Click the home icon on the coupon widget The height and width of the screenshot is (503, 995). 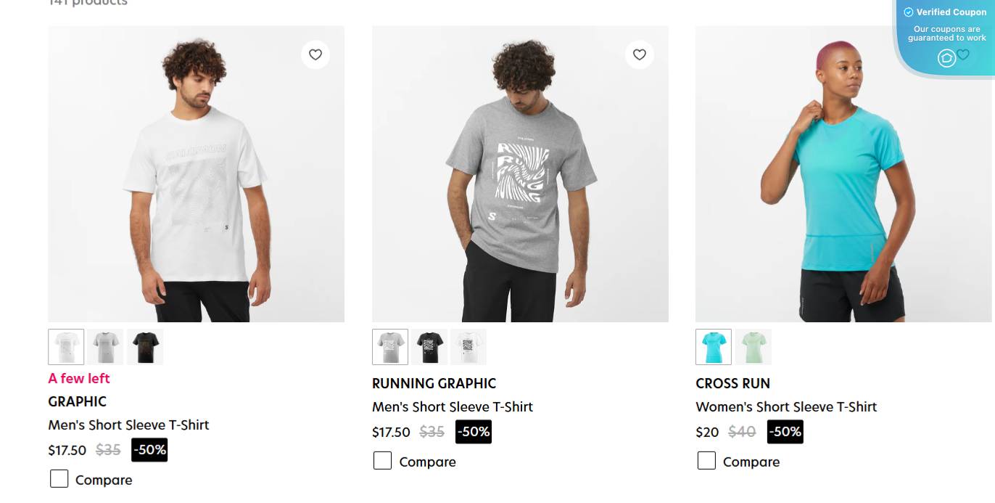pyautogui.click(x=946, y=58)
